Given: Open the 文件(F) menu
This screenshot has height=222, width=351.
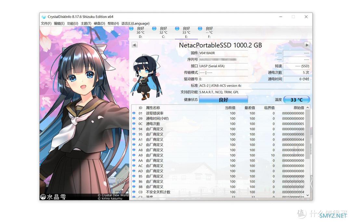Looking at the screenshot, I should point(46,23).
